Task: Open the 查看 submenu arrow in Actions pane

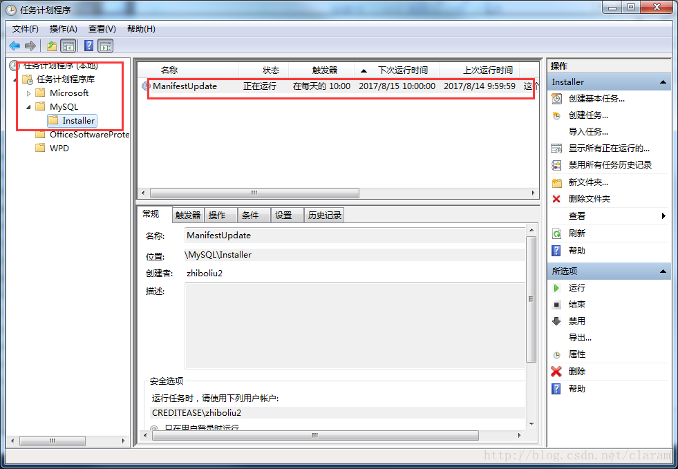Action: coord(663,215)
